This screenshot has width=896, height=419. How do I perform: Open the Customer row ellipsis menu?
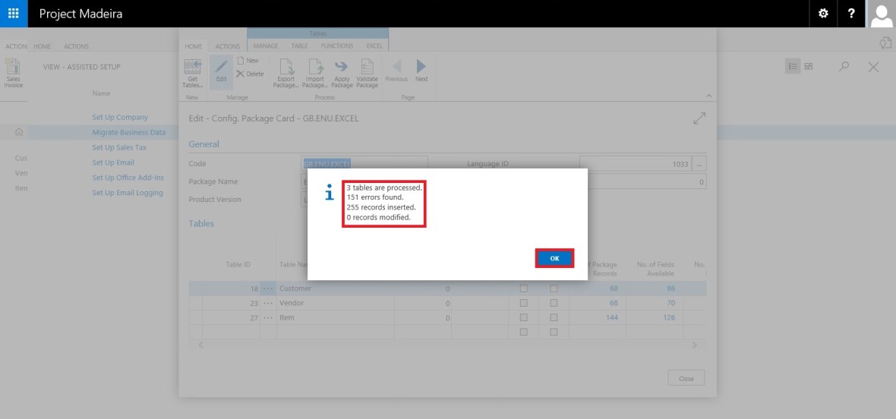268,288
